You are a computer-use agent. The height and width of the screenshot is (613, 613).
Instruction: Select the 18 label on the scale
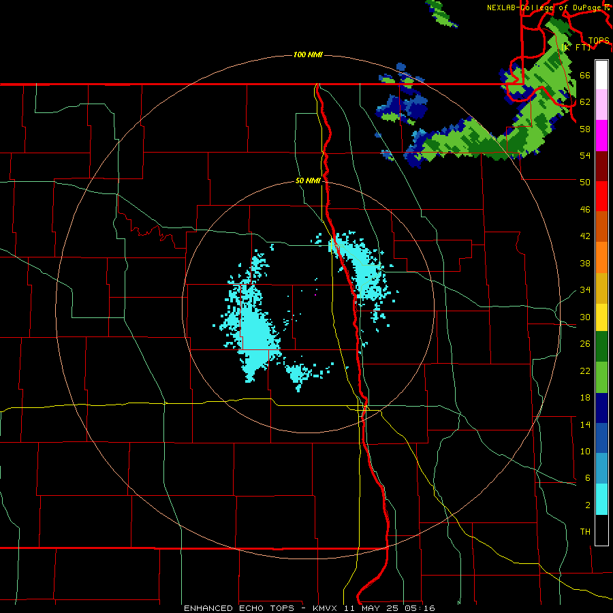[x=585, y=398]
